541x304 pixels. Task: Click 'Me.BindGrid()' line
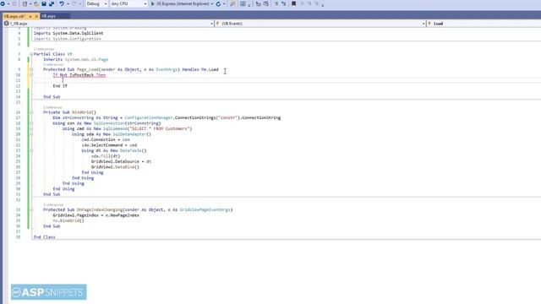tap(68, 220)
